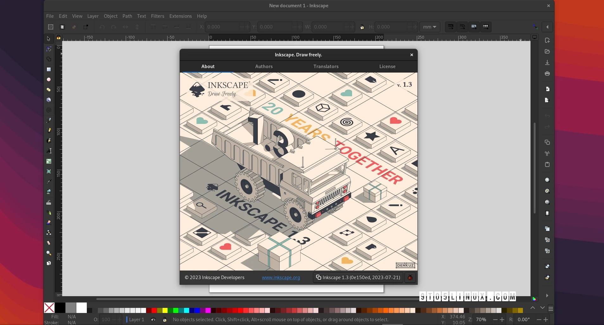Open the measurement units dropdown

pos(430,27)
